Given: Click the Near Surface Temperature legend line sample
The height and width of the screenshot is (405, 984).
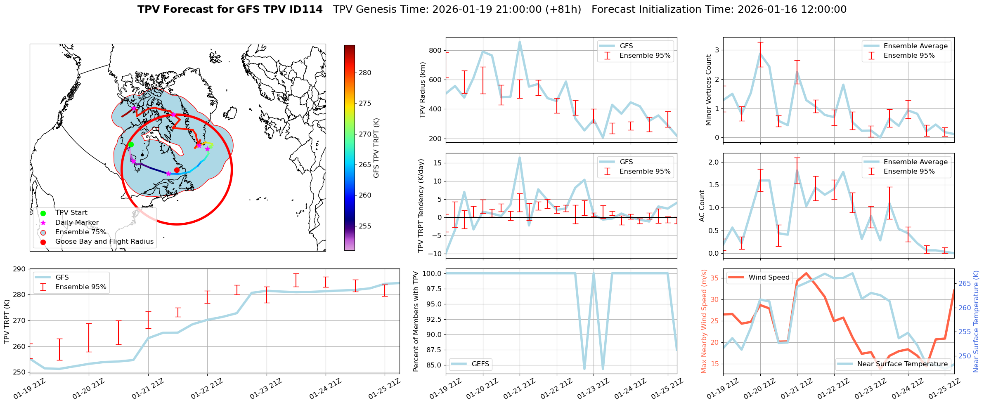Looking at the screenshot, I should (844, 364).
